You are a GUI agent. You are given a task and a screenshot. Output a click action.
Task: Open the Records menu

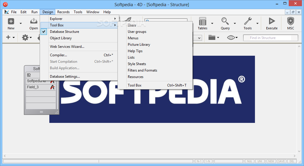tap(63, 12)
